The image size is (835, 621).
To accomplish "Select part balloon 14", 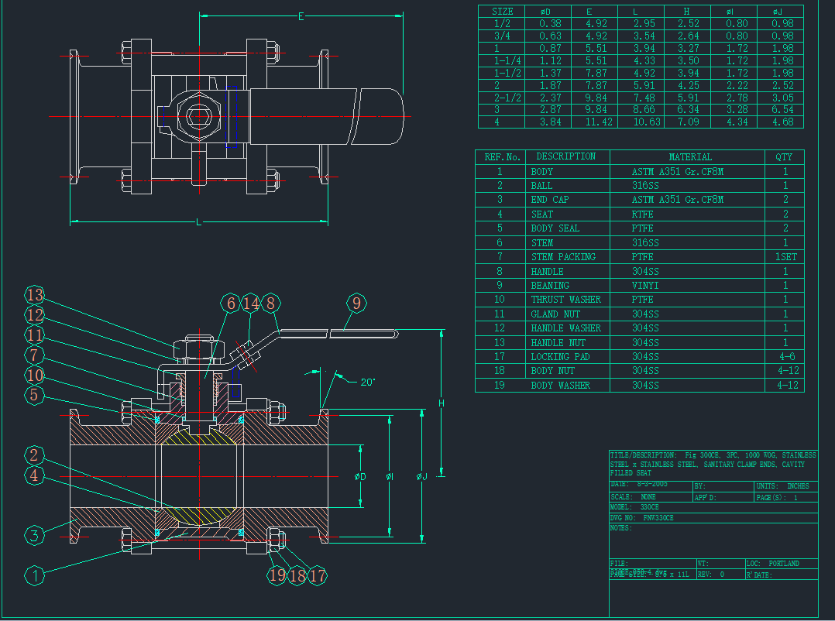I will (250, 303).
